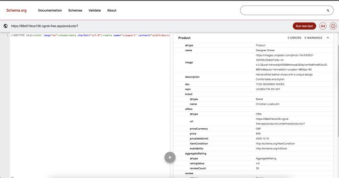Select the priceValidUntil value 2025-12-31
The image size is (339, 178).
(262, 139)
